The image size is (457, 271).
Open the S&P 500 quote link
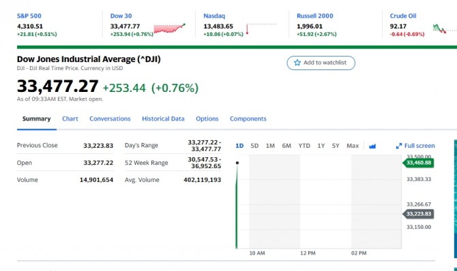tap(29, 16)
